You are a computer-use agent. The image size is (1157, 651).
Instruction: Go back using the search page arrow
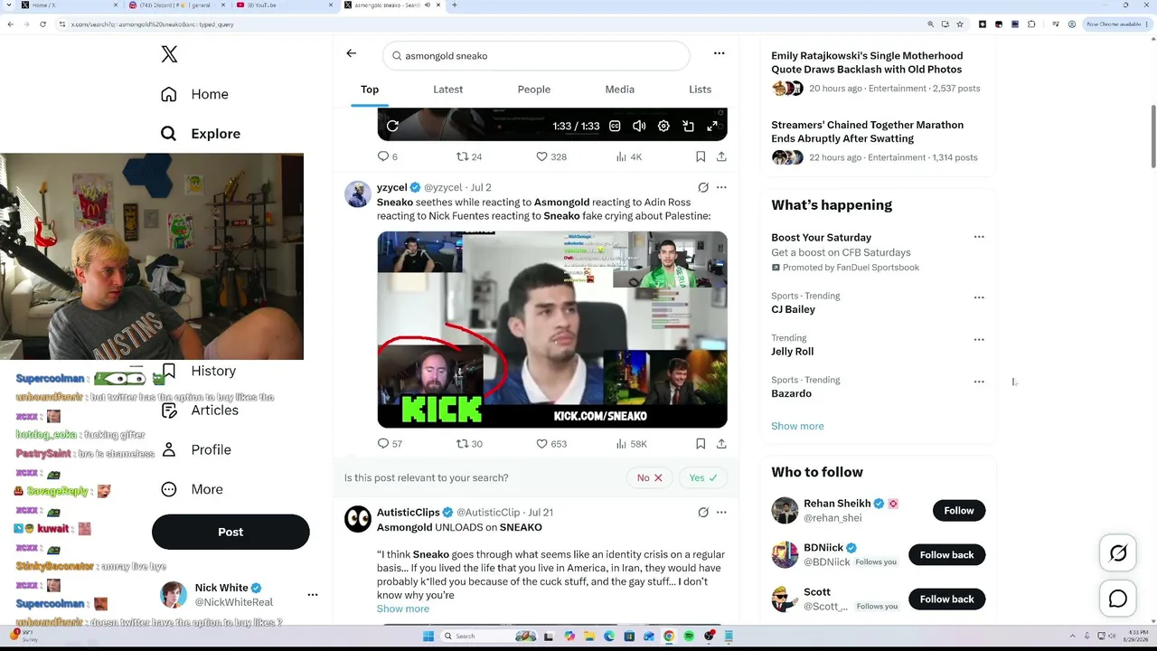(352, 54)
